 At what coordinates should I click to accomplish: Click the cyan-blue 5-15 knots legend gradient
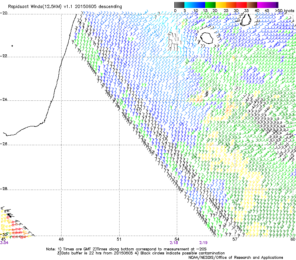click(x=195, y=5)
